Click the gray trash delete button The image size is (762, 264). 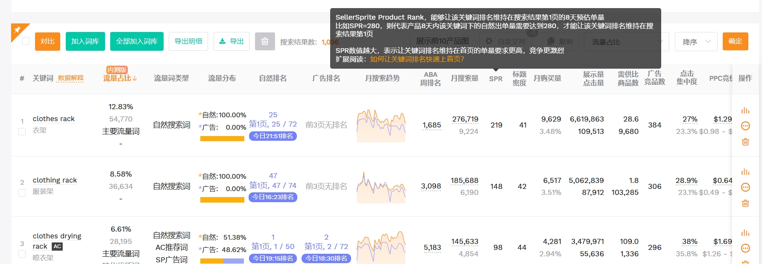click(265, 41)
